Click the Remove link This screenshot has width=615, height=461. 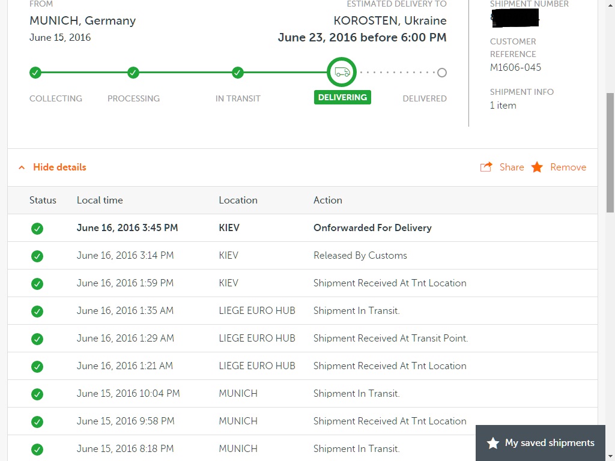click(568, 167)
